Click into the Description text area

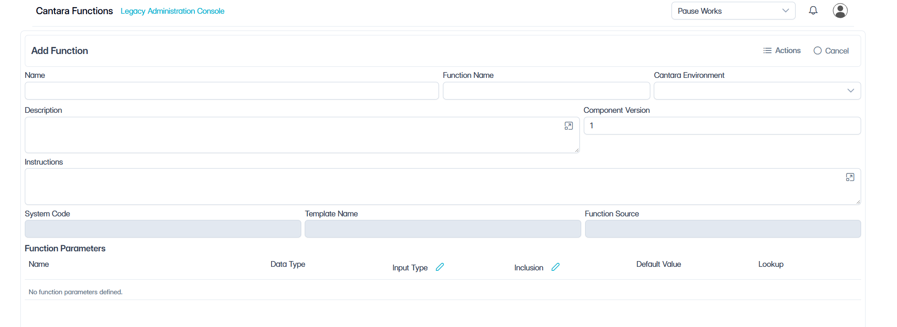302,135
